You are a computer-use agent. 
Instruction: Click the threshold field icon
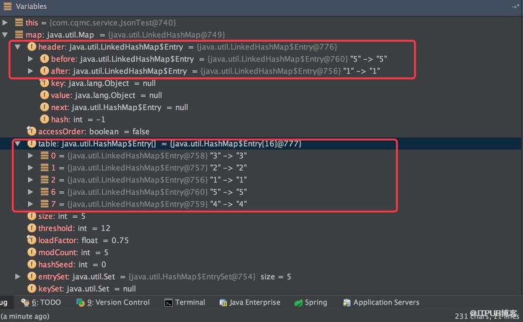(32, 228)
